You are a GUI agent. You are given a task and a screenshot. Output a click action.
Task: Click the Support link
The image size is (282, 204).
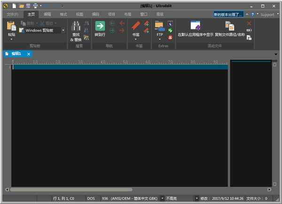[x=267, y=15]
